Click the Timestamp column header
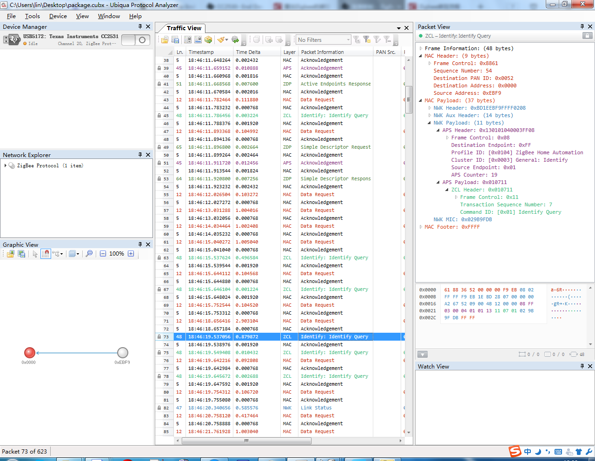Screen dimensions: 595x461 201,52
